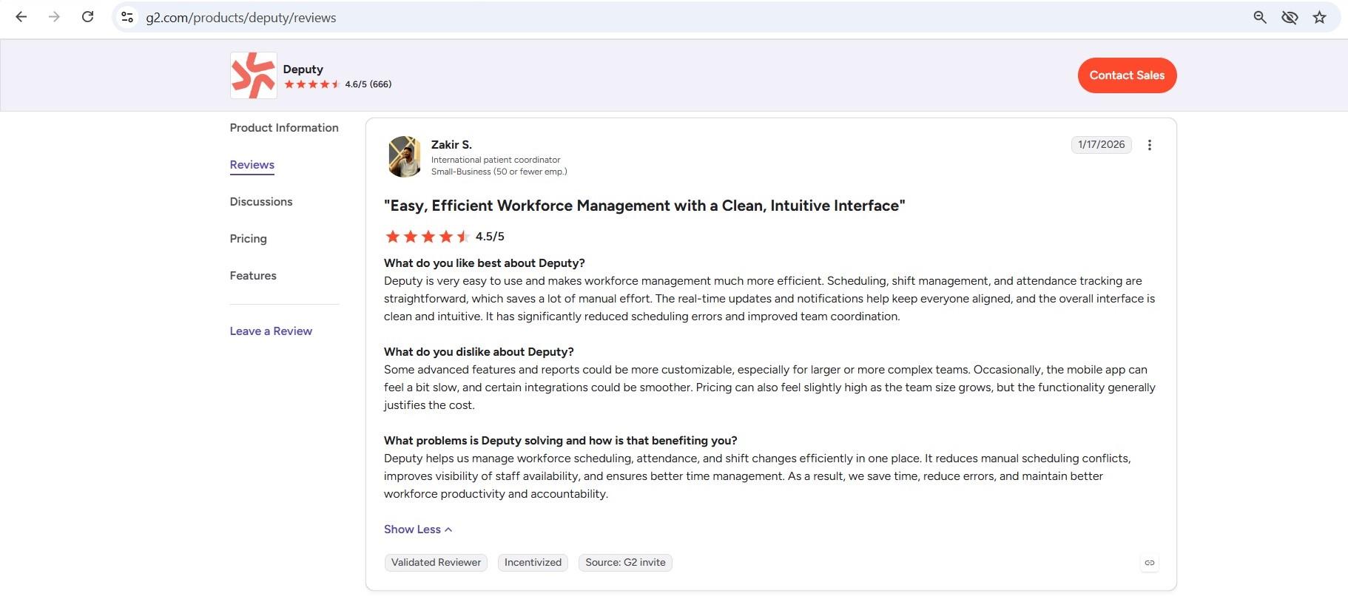Open the three-dot menu on Zakir's review

point(1149,145)
